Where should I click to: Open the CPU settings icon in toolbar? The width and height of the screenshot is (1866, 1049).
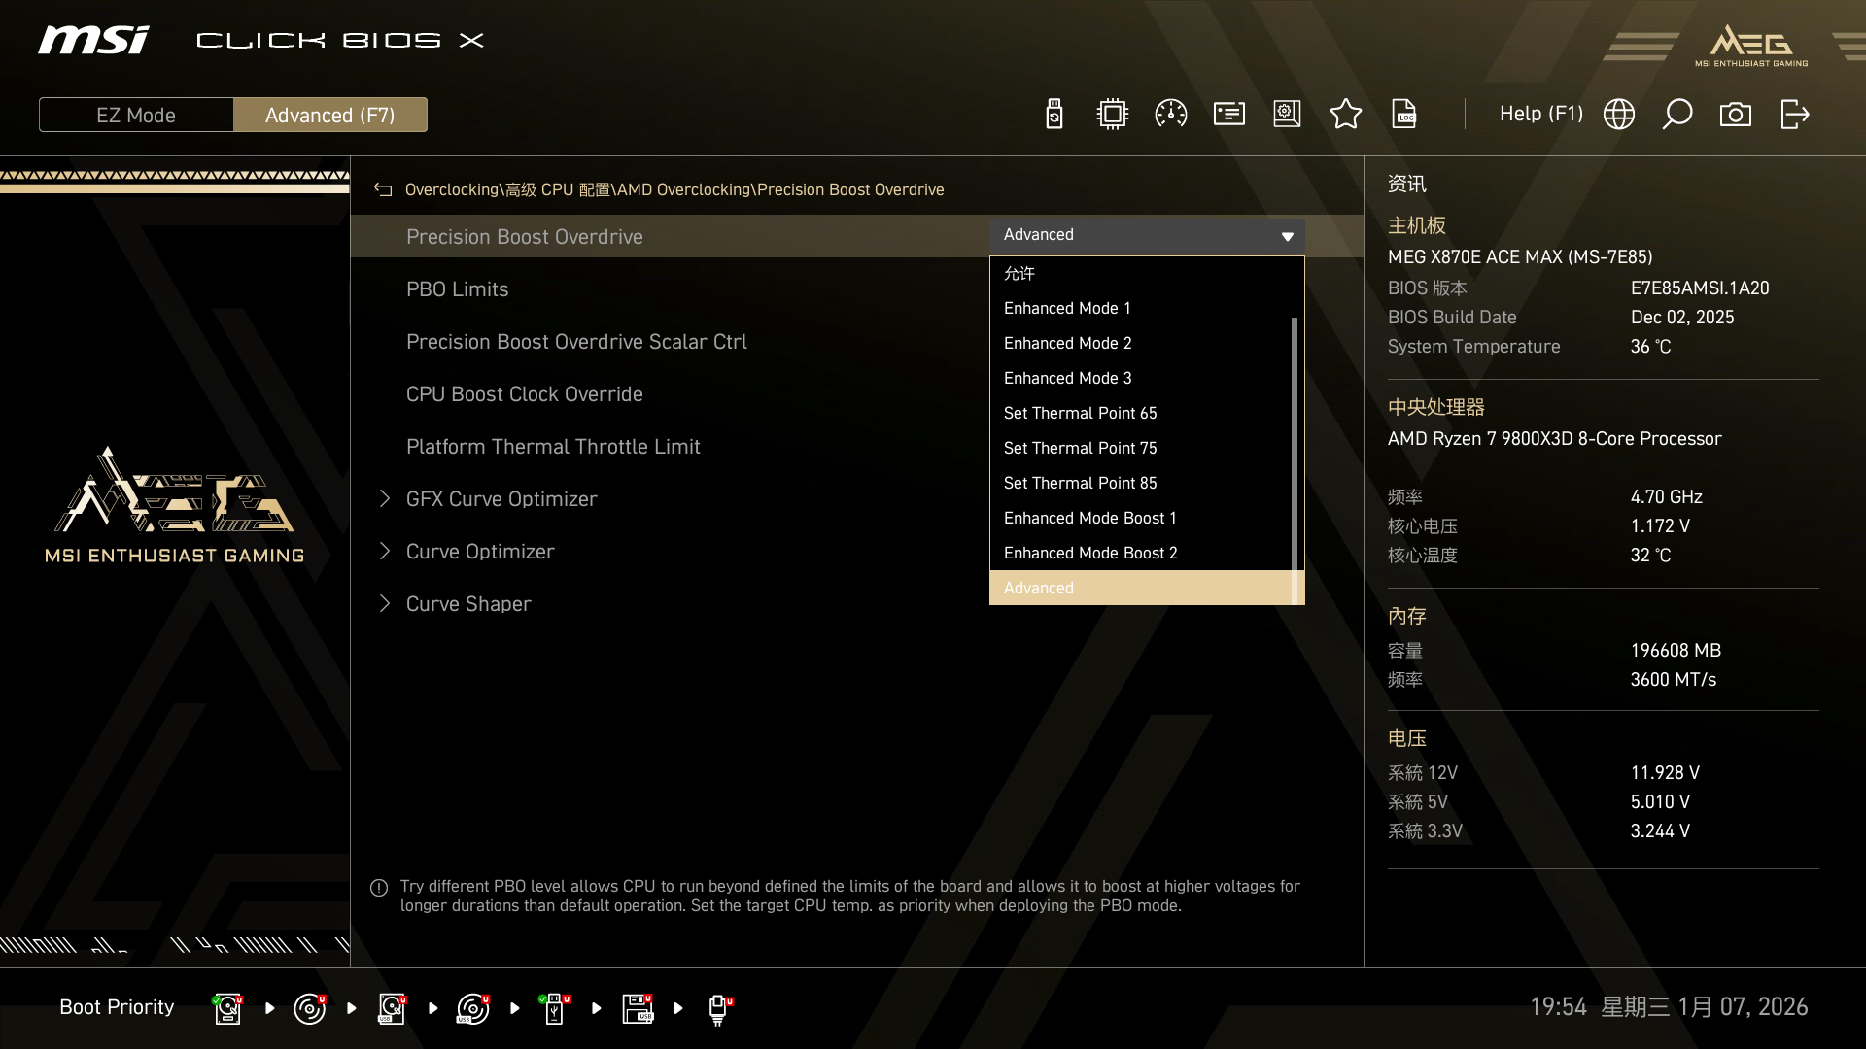pyautogui.click(x=1112, y=115)
